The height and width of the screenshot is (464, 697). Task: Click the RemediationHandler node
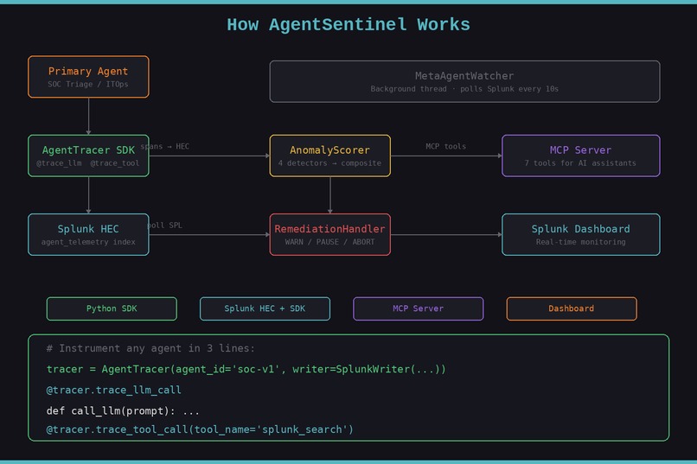pyautogui.click(x=329, y=235)
